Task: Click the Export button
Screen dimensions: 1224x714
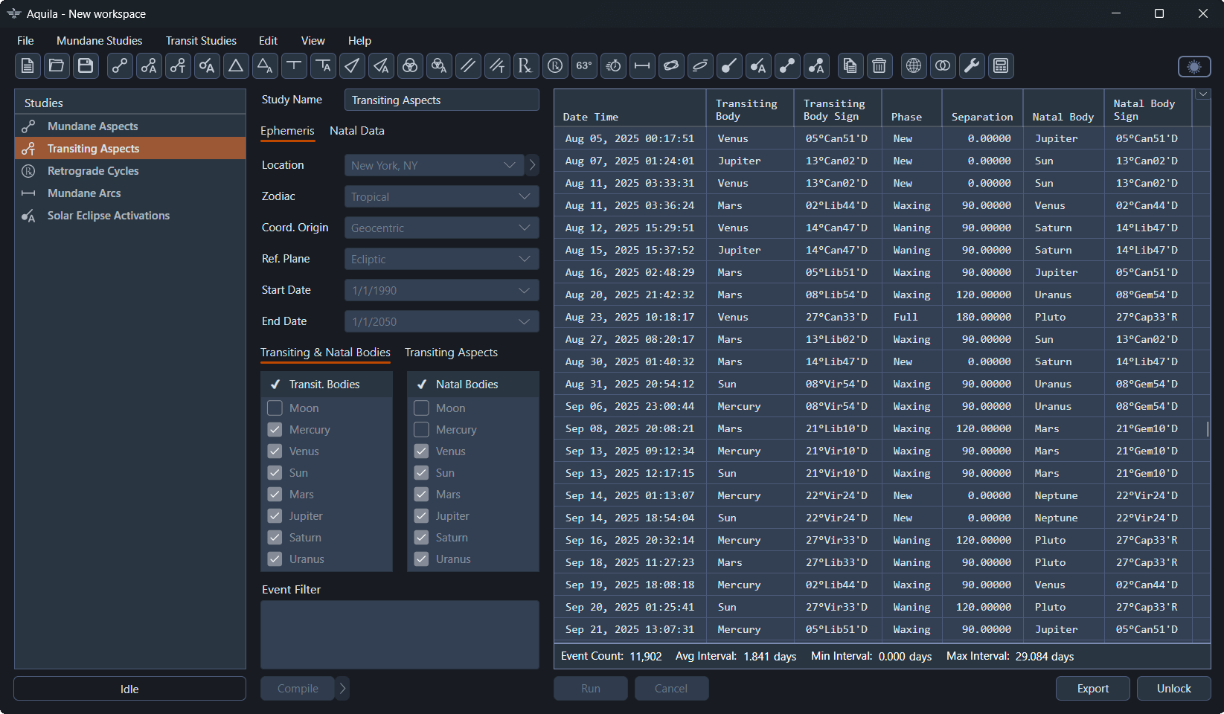Action: [1092, 689]
